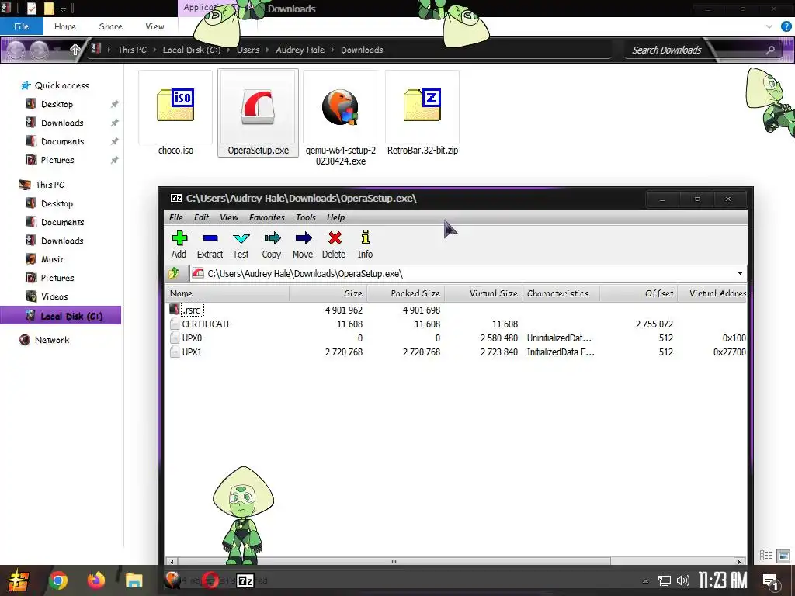Image resolution: width=795 pixels, height=596 pixels.
Task: Click the 7-Zip address path field
Action: point(463,274)
